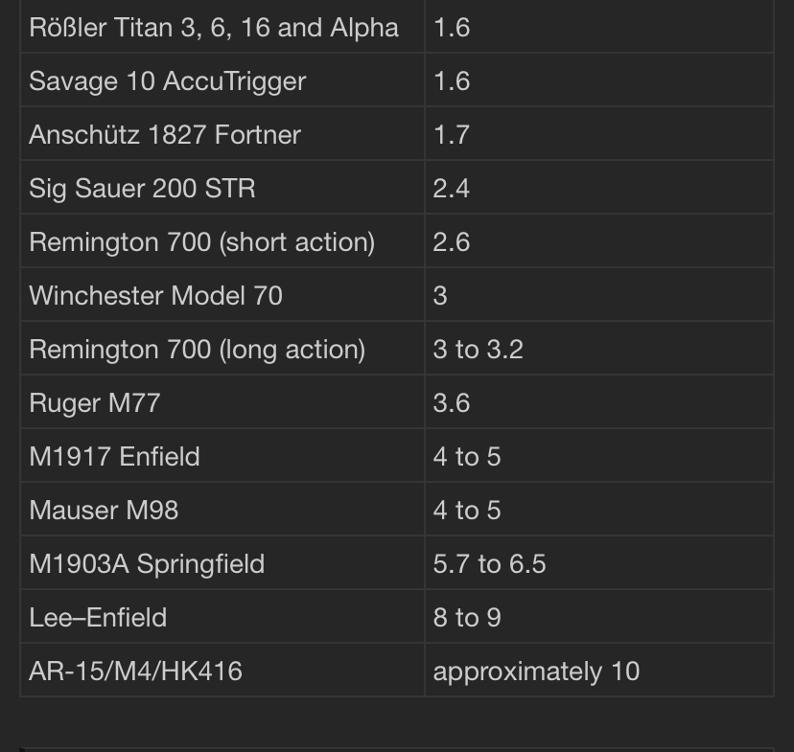Select the 1.7 value for Anschütz
The height and width of the screenshot is (752, 794).
(x=451, y=135)
